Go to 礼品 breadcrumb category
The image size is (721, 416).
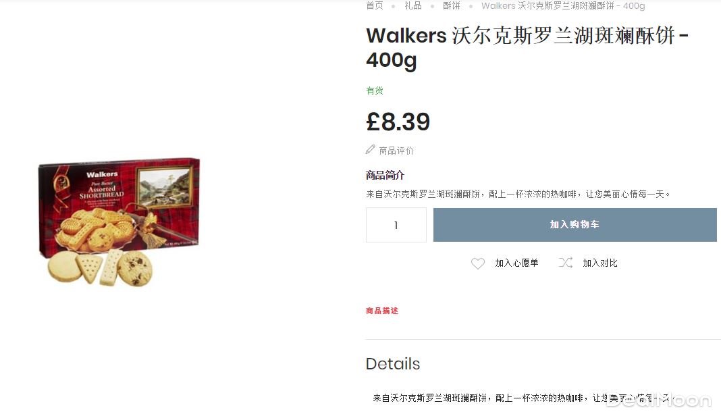tap(413, 5)
